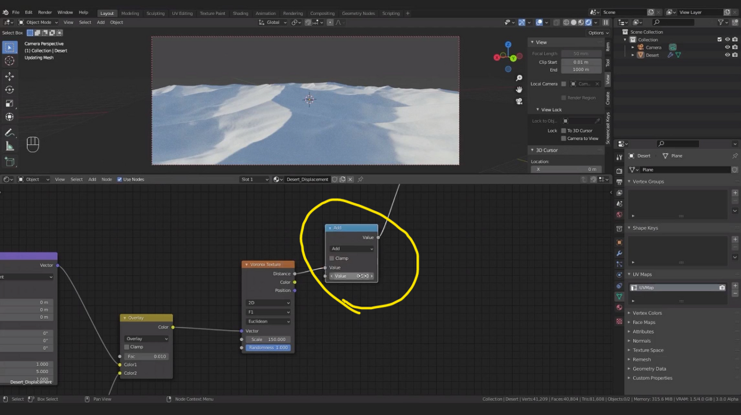The image size is (741, 415).
Task: Enable Clamp on the Add node
Action: 332,258
